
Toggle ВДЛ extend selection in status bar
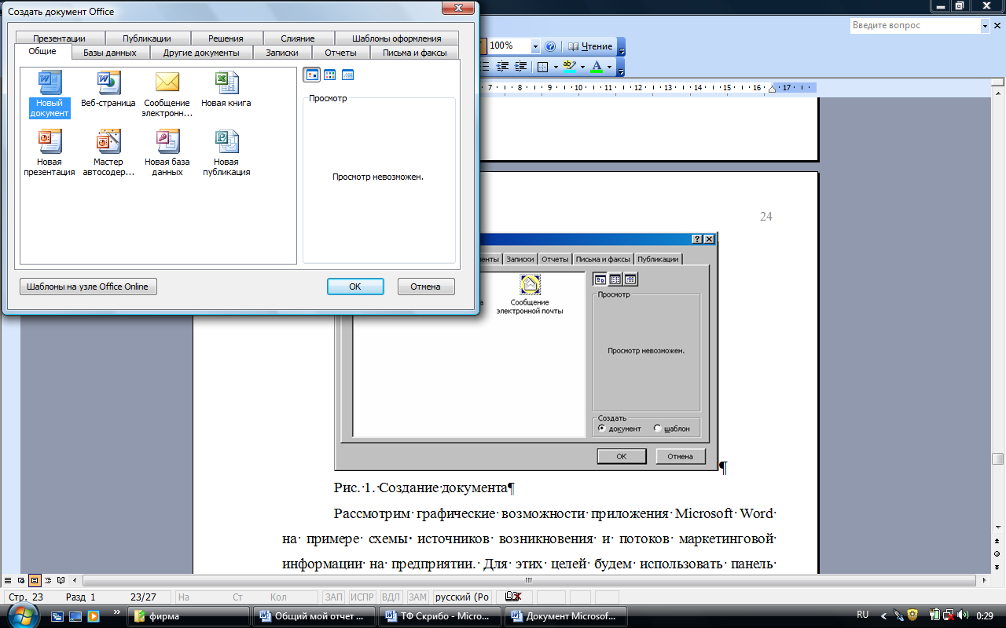[391, 597]
